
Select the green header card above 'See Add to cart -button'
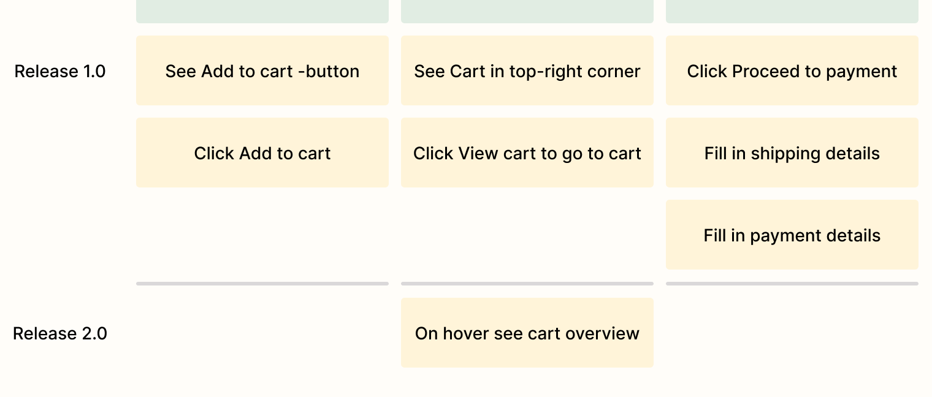[262, 11]
